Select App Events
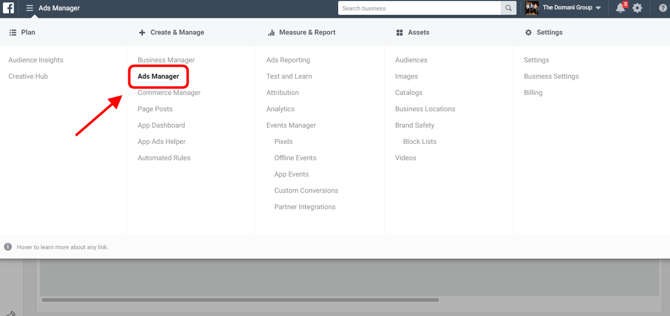The image size is (670, 316). point(291,174)
